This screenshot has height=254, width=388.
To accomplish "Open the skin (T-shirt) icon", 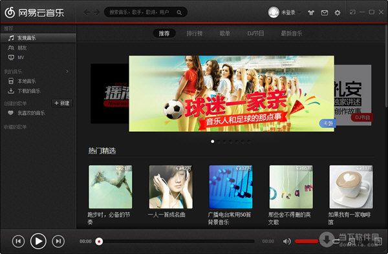I will tap(311, 13).
